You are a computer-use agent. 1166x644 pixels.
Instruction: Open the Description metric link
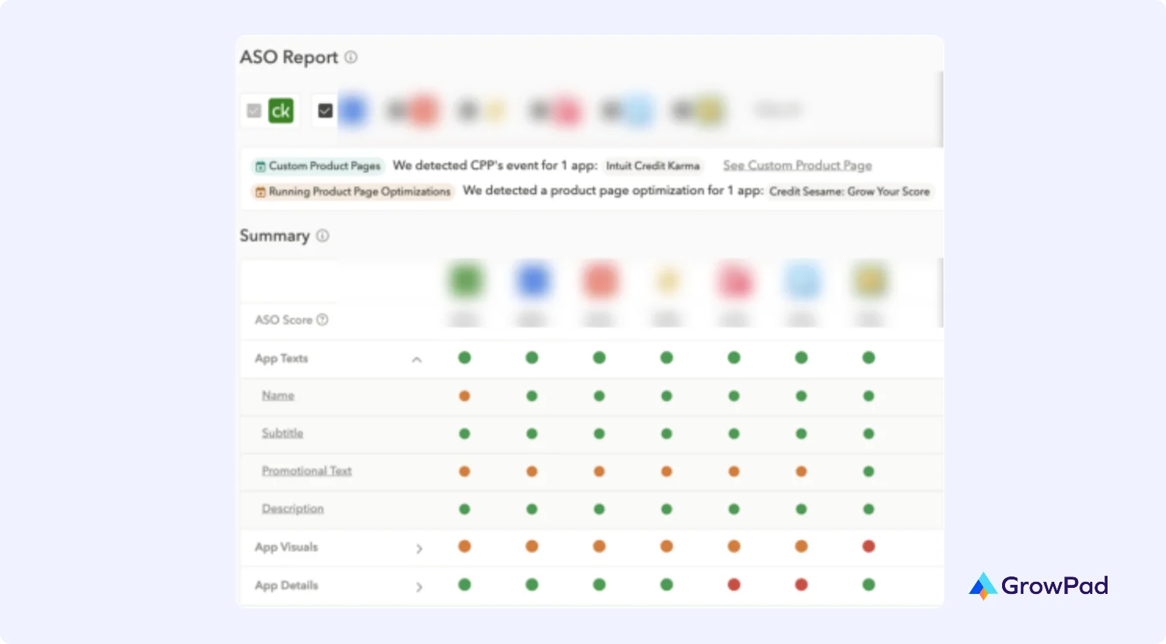tap(293, 509)
